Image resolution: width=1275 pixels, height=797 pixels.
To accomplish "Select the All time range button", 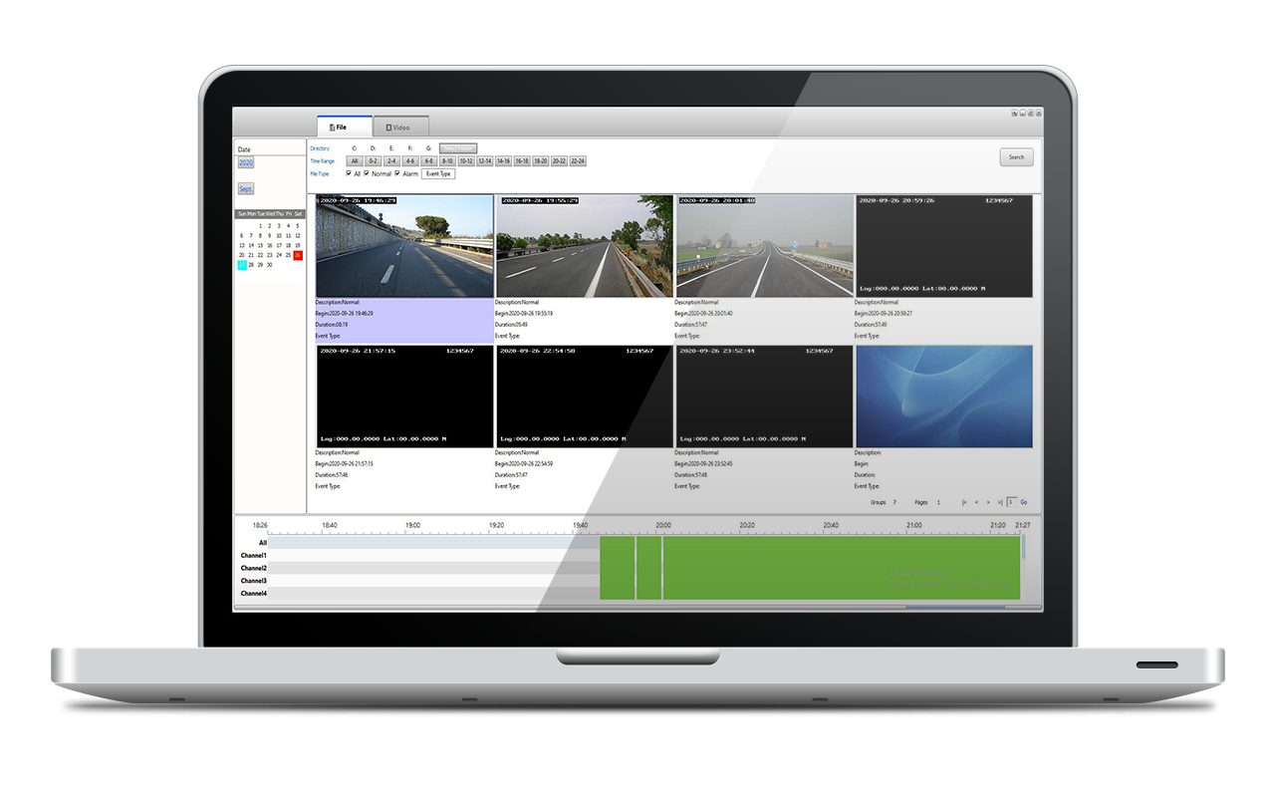I will [x=355, y=159].
